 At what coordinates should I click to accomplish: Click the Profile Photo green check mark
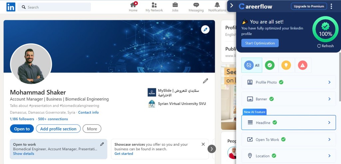281,82
